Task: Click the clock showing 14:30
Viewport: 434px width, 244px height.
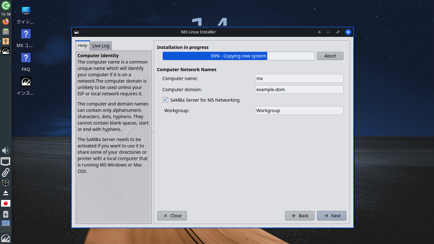Action: click(6, 14)
